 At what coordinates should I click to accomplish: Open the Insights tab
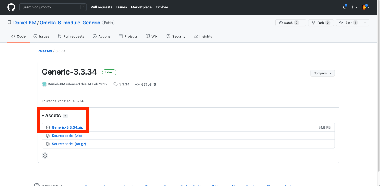(203, 36)
